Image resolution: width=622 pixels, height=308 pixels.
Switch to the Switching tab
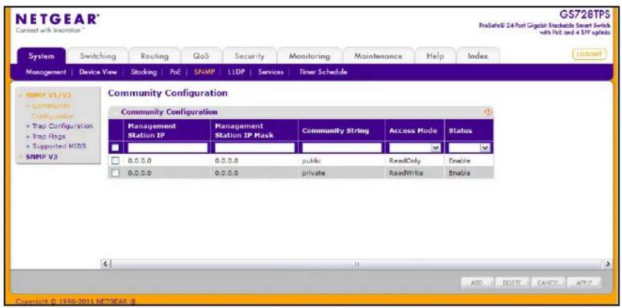point(97,57)
